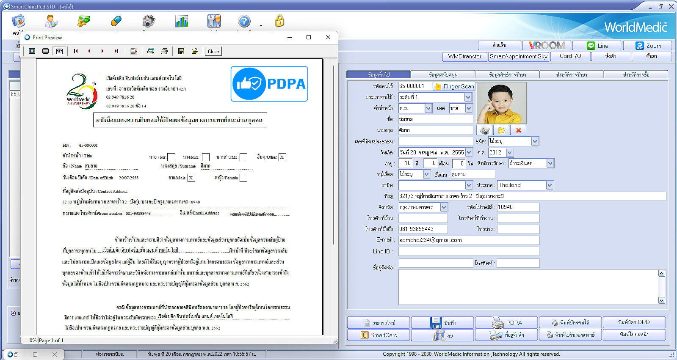Expand the small arrow beside help icon

pyautogui.click(x=261, y=25)
